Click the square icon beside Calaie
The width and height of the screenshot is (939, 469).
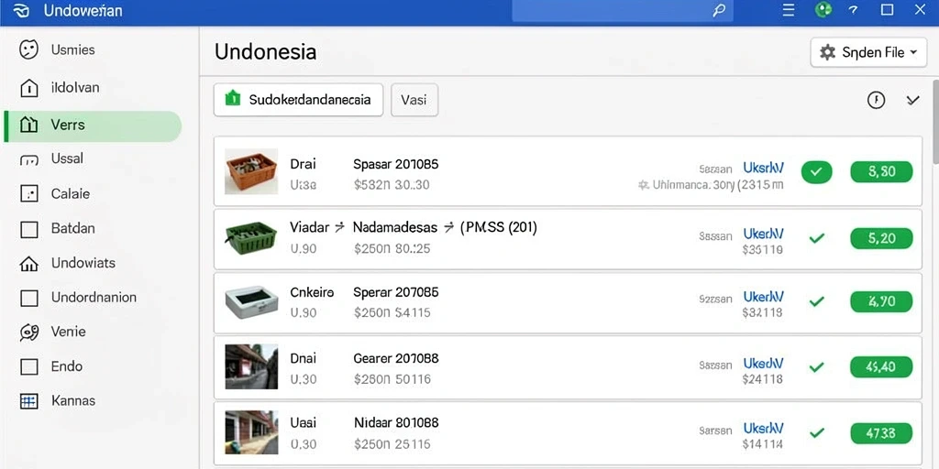(28, 194)
